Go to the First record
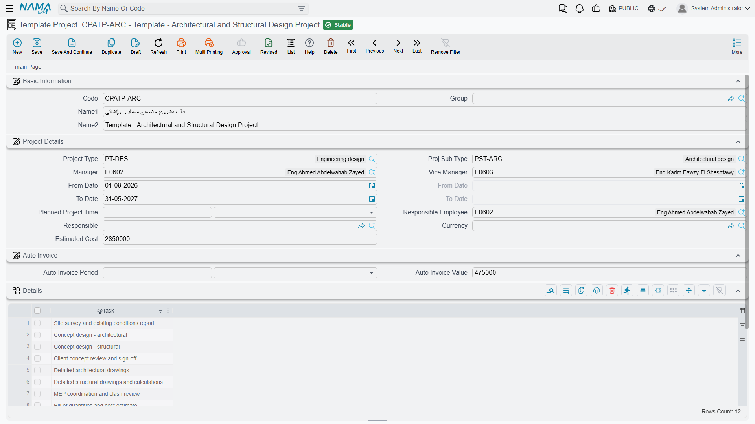The height and width of the screenshot is (424, 755). pyautogui.click(x=352, y=46)
